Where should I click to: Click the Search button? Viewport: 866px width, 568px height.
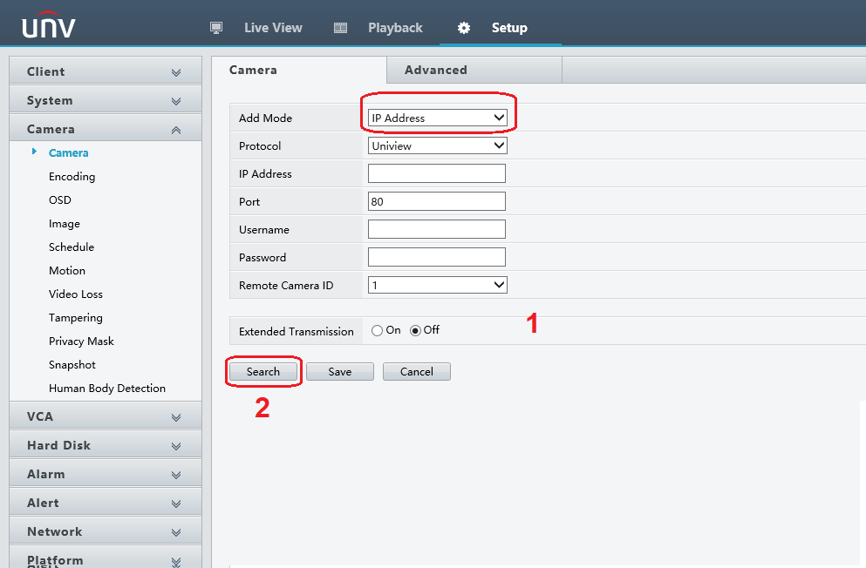click(263, 372)
